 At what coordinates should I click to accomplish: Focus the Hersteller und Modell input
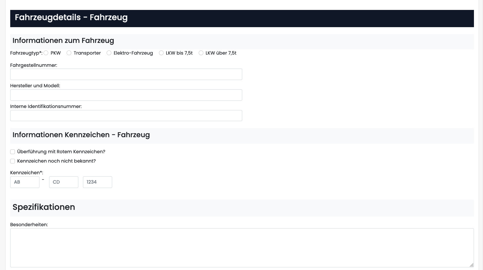[126, 95]
